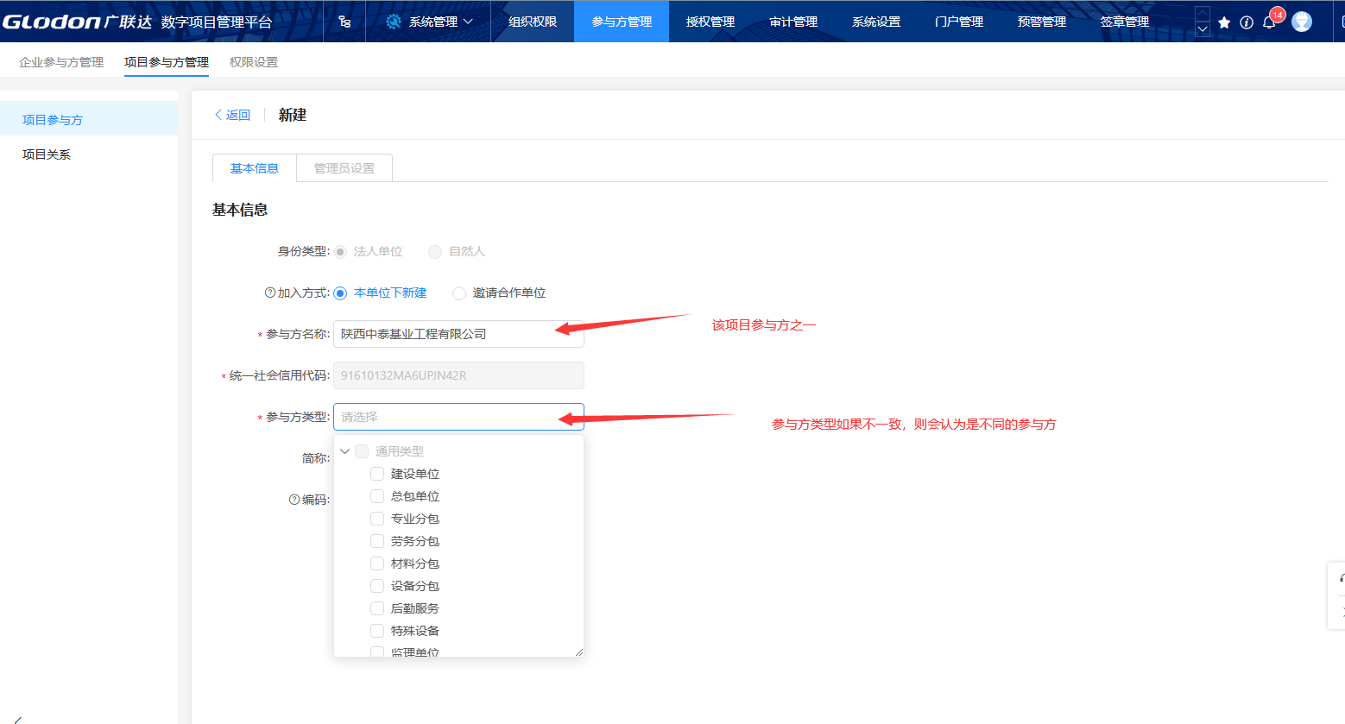Click the Glodon logo

77,22
